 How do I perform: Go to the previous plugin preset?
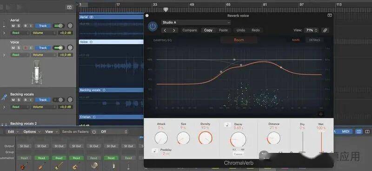coord(165,30)
